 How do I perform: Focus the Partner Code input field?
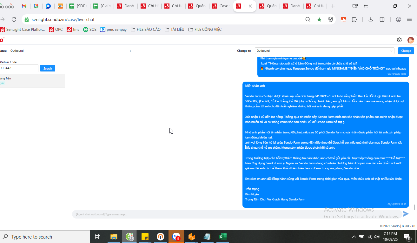click(19, 68)
